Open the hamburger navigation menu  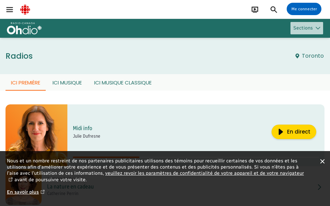(10, 10)
